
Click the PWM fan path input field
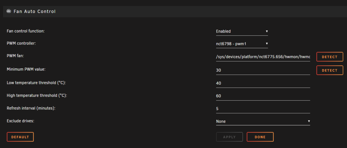(x=263, y=57)
